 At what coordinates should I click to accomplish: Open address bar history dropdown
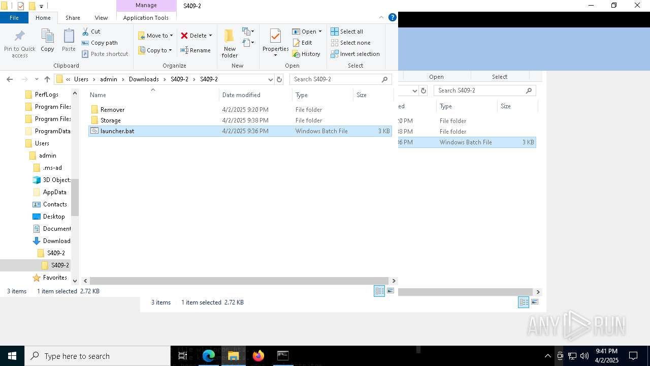270,79
